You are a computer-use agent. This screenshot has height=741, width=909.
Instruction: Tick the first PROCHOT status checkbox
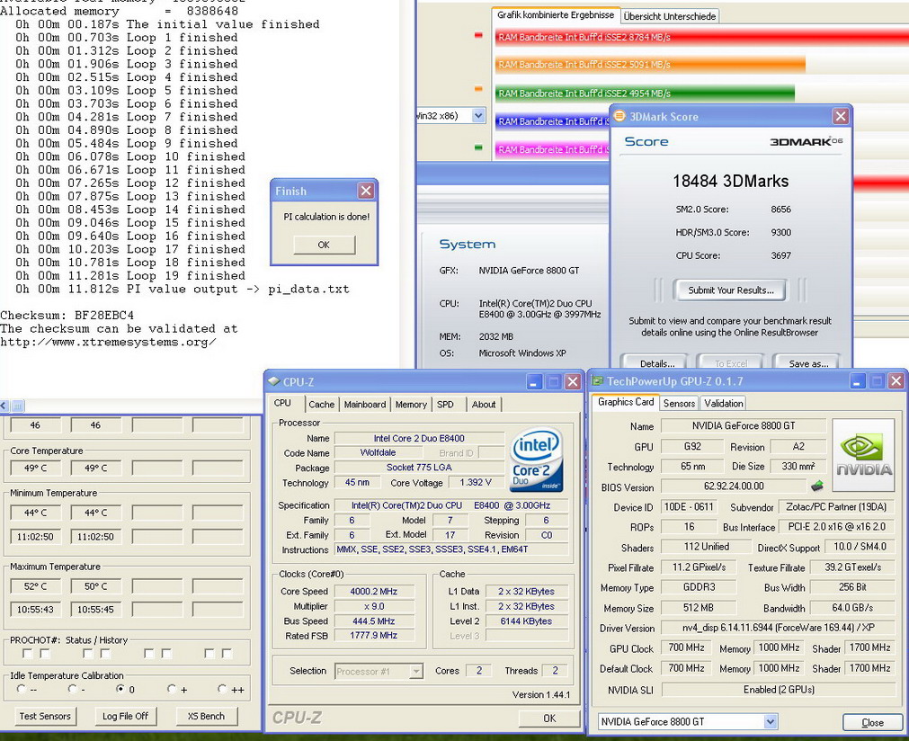(27, 654)
